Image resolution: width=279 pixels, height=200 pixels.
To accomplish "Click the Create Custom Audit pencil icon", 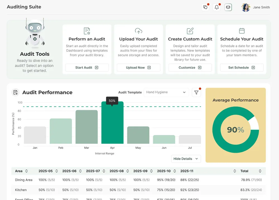I will pyautogui.click(x=190, y=31).
